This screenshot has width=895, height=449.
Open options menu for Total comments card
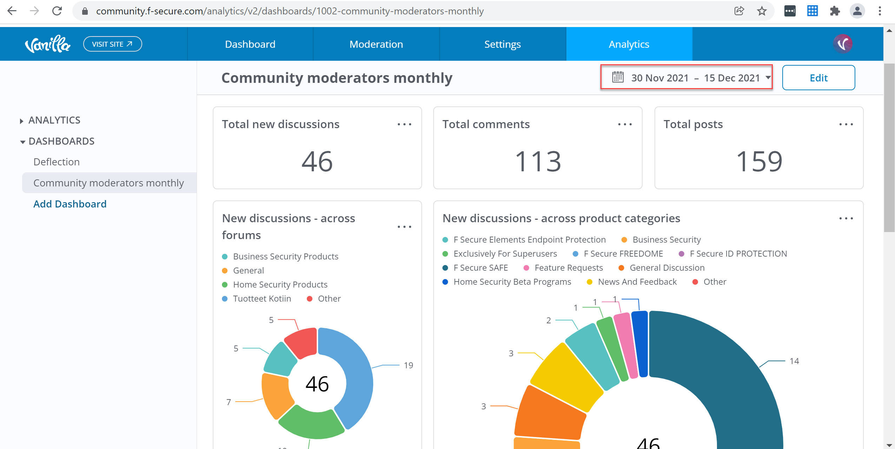pos(625,124)
